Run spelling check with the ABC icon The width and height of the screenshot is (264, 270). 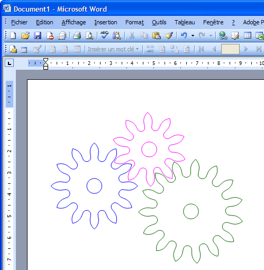click(104, 35)
